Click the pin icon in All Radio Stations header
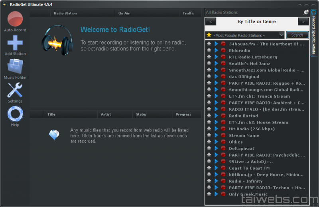The image size is (319, 207). point(306,12)
